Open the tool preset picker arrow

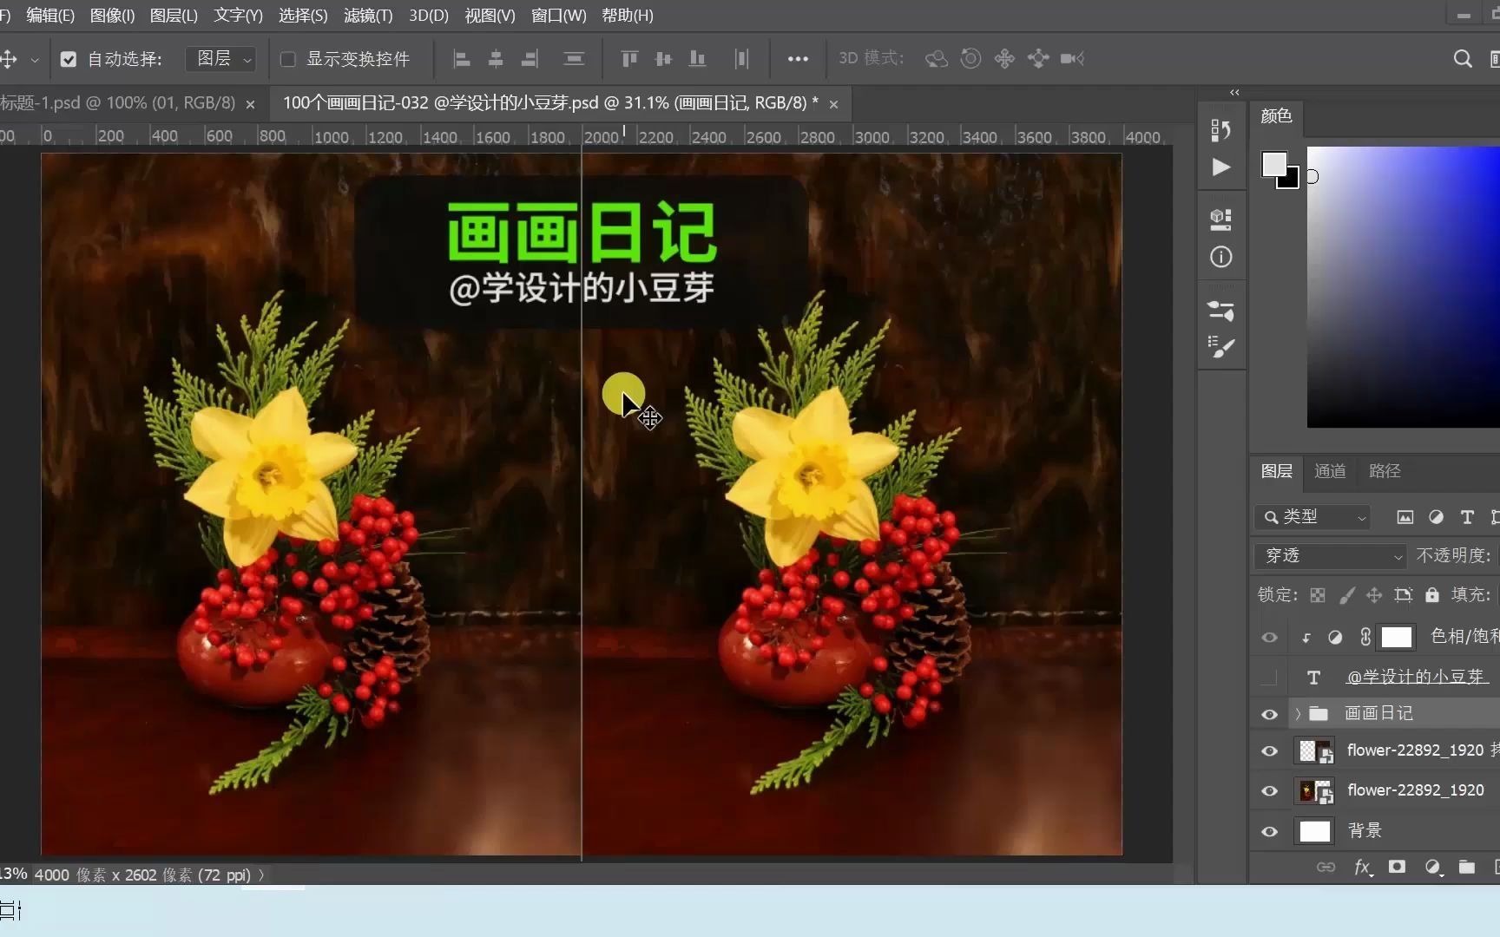click(35, 60)
